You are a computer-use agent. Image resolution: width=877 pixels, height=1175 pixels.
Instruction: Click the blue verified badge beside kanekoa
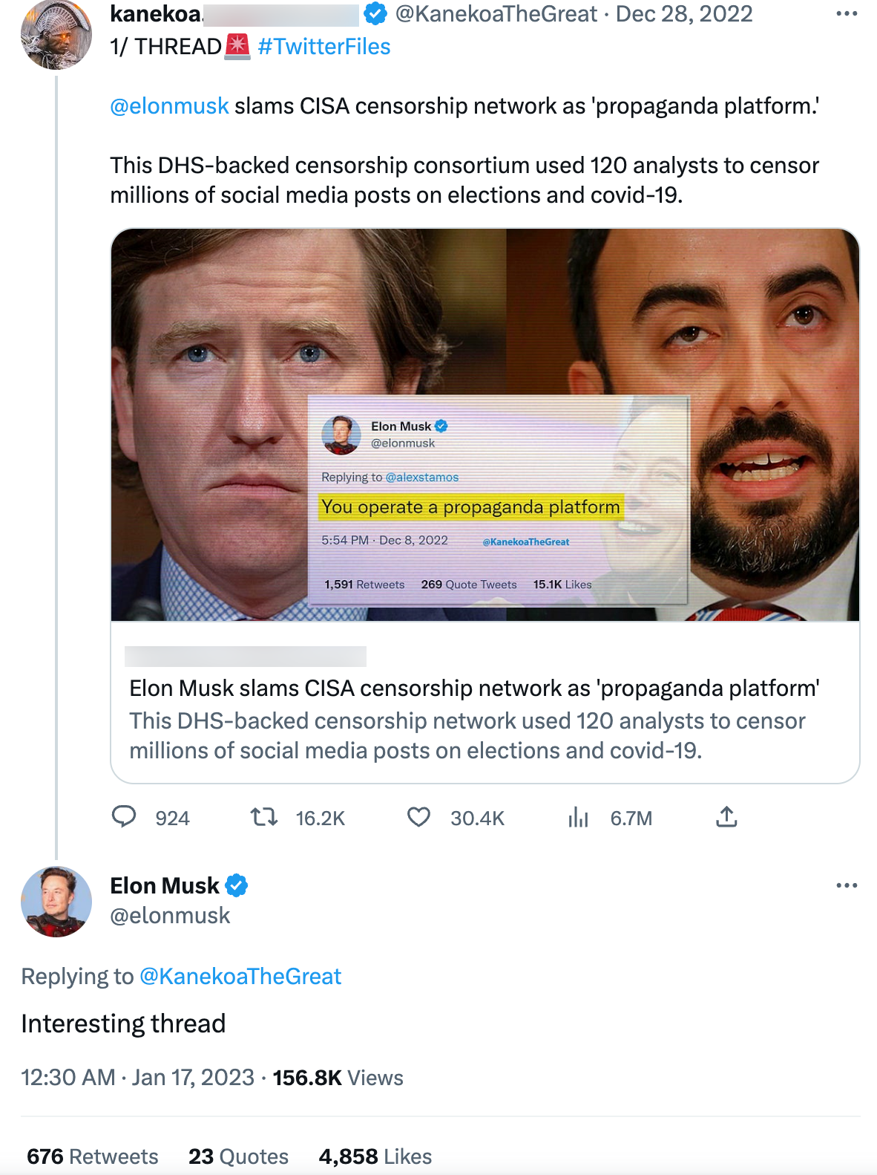tap(375, 13)
